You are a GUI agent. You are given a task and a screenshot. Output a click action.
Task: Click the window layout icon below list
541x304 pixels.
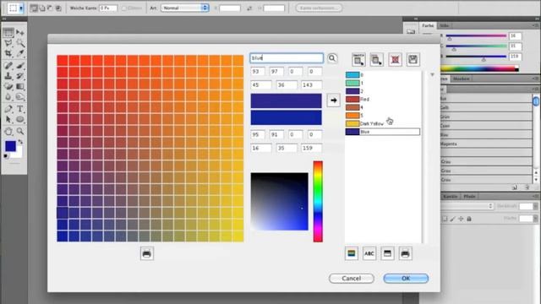pos(387,253)
